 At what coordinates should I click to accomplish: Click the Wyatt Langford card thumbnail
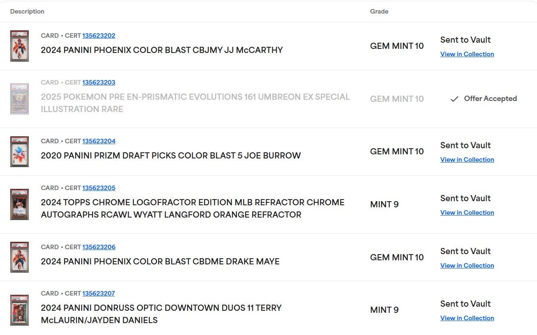pos(19,204)
